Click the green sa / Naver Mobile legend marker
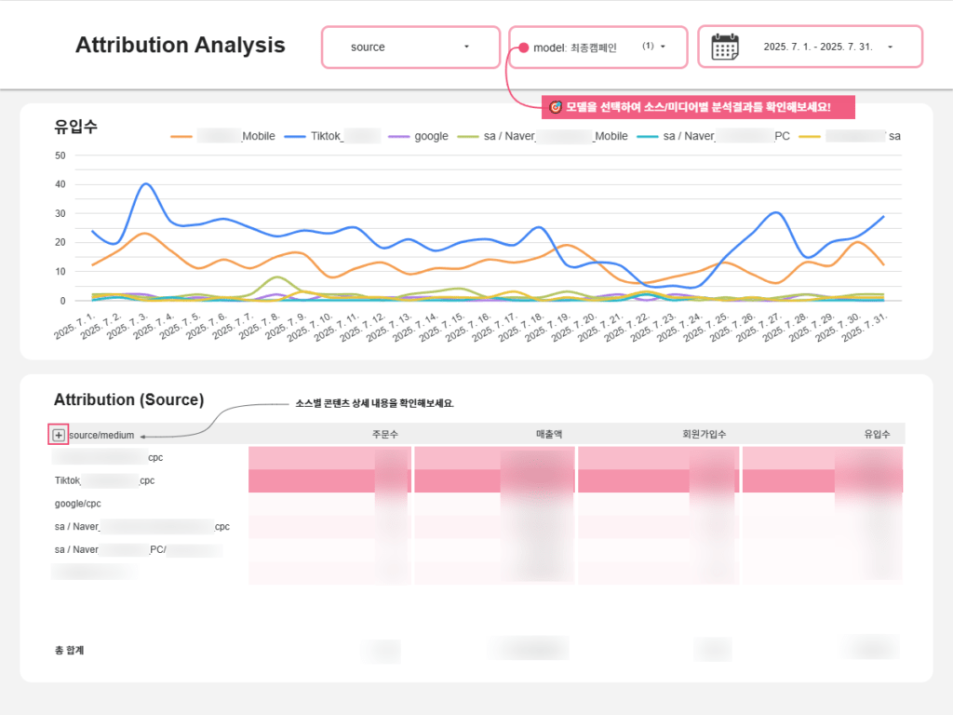Screen dimensions: 953x715 pos(468,137)
